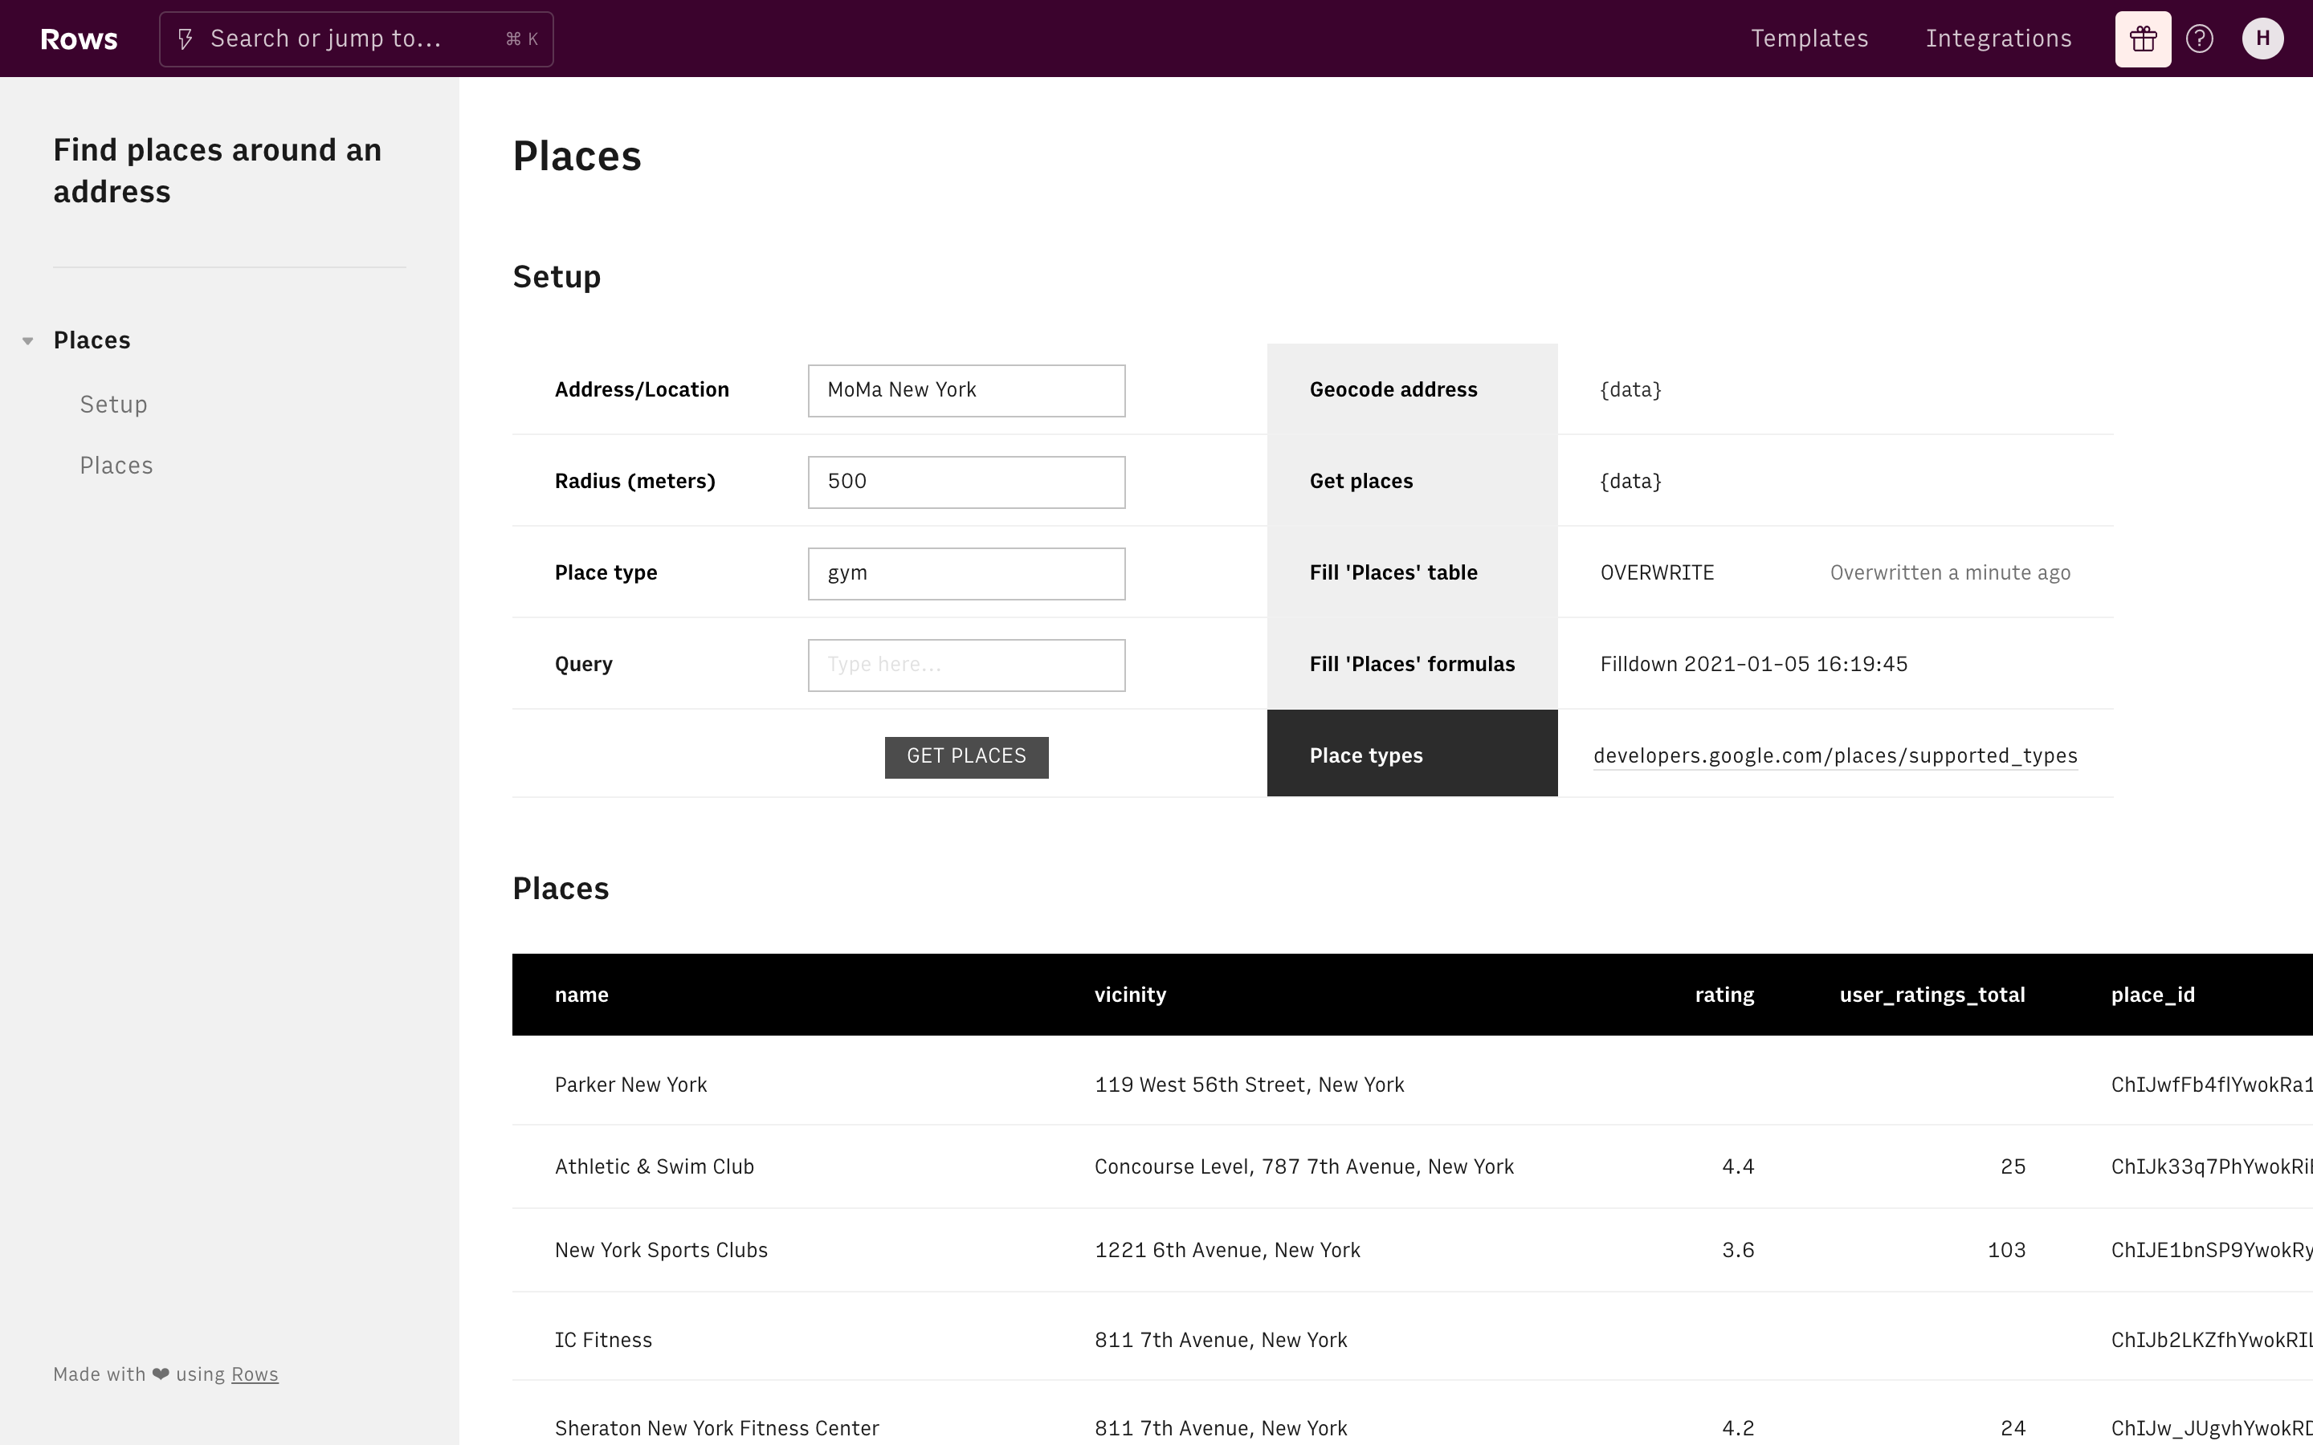Image resolution: width=2313 pixels, height=1445 pixels.
Task: Select the IC Fitness cell
Action: click(603, 1340)
